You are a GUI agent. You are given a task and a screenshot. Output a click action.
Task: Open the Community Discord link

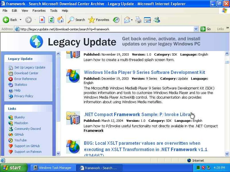pos(28,129)
